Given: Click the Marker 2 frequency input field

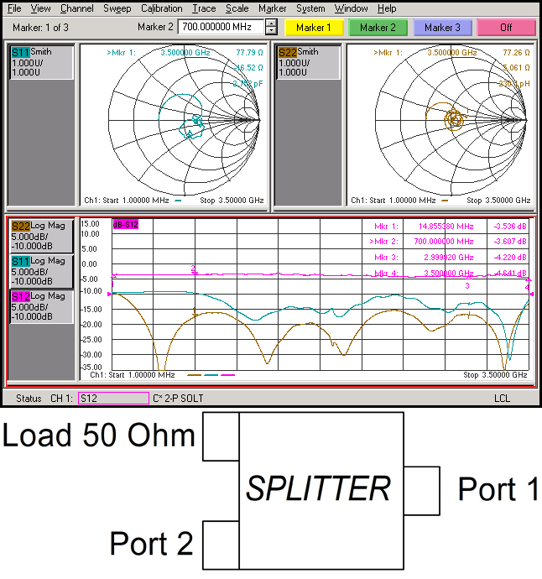Looking at the screenshot, I should [221, 28].
